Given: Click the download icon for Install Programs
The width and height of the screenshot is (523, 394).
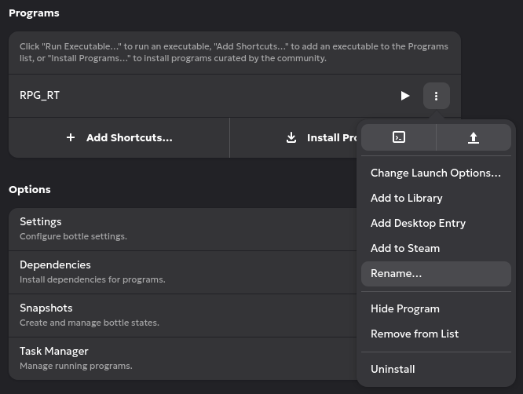Looking at the screenshot, I should (x=291, y=137).
